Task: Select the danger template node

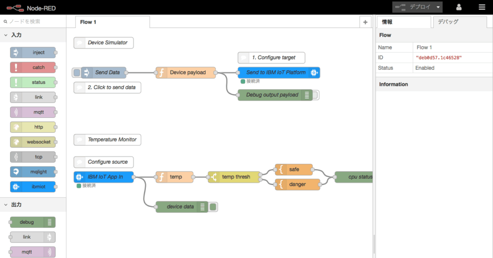Action: (x=298, y=184)
